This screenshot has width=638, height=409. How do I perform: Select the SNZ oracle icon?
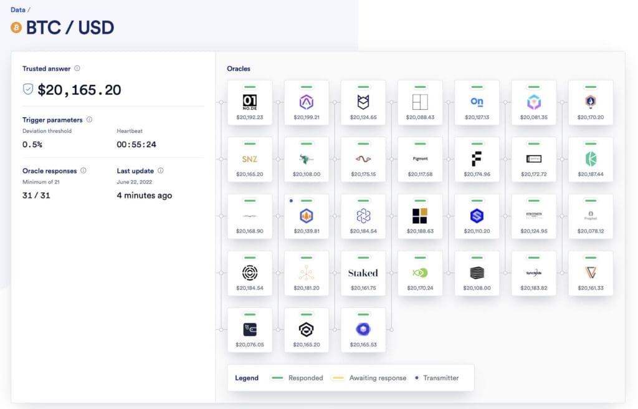point(250,159)
